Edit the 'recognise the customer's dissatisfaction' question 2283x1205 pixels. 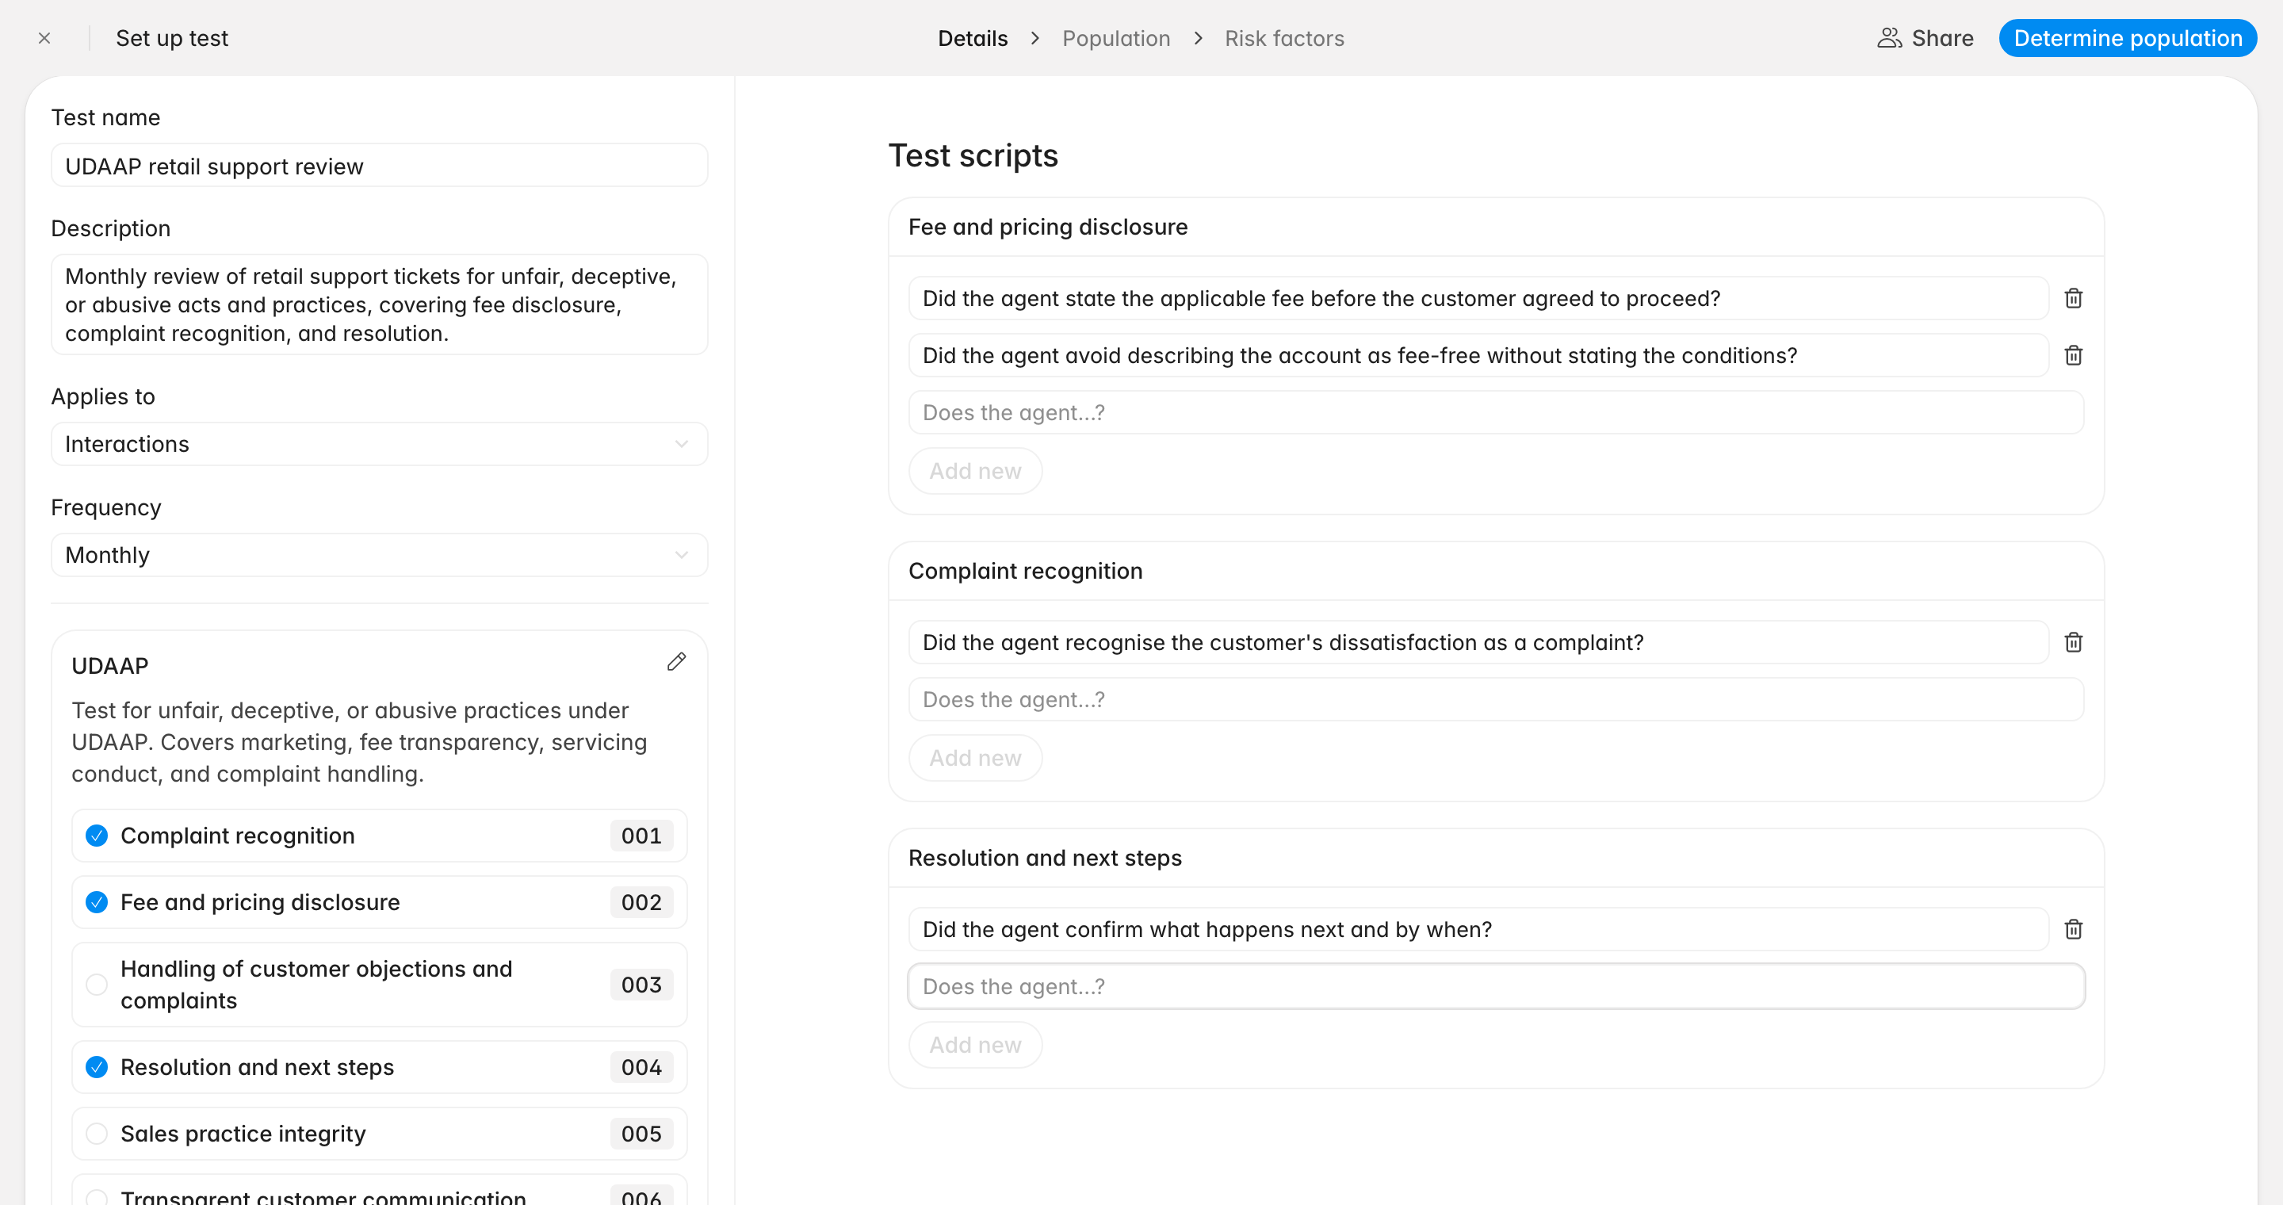coord(1478,642)
